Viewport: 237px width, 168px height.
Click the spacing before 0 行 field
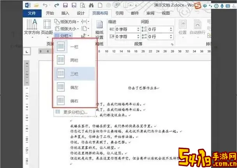160,29
